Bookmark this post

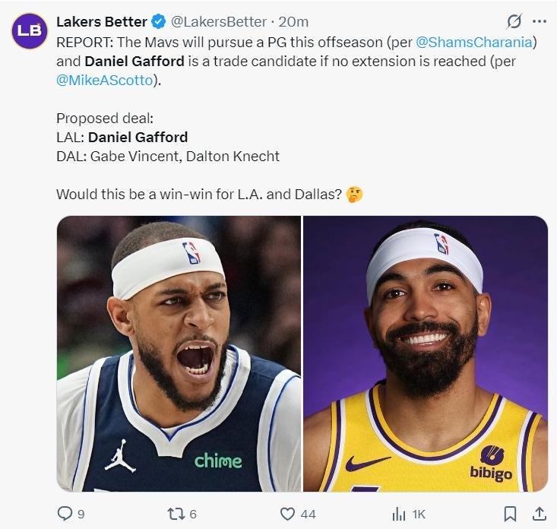(x=511, y=514)
